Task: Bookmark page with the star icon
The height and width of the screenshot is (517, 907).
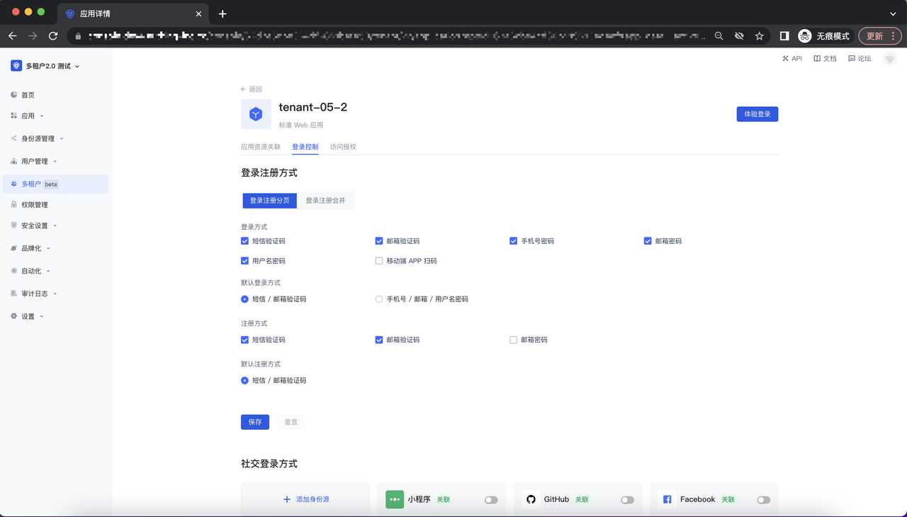Action: [759, 35]
